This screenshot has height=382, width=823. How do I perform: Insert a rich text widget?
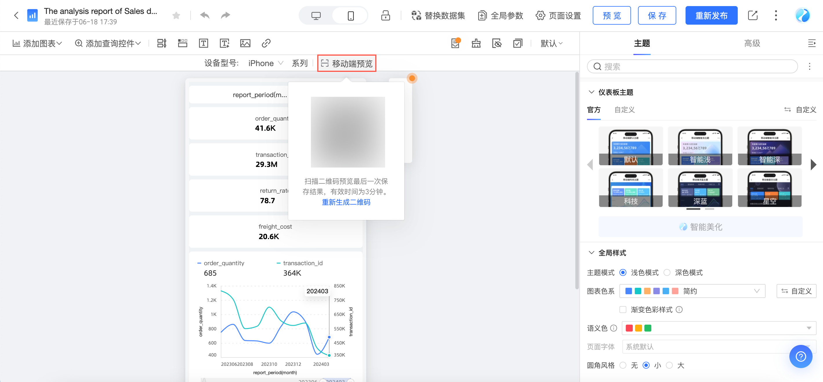pos(225,43)
